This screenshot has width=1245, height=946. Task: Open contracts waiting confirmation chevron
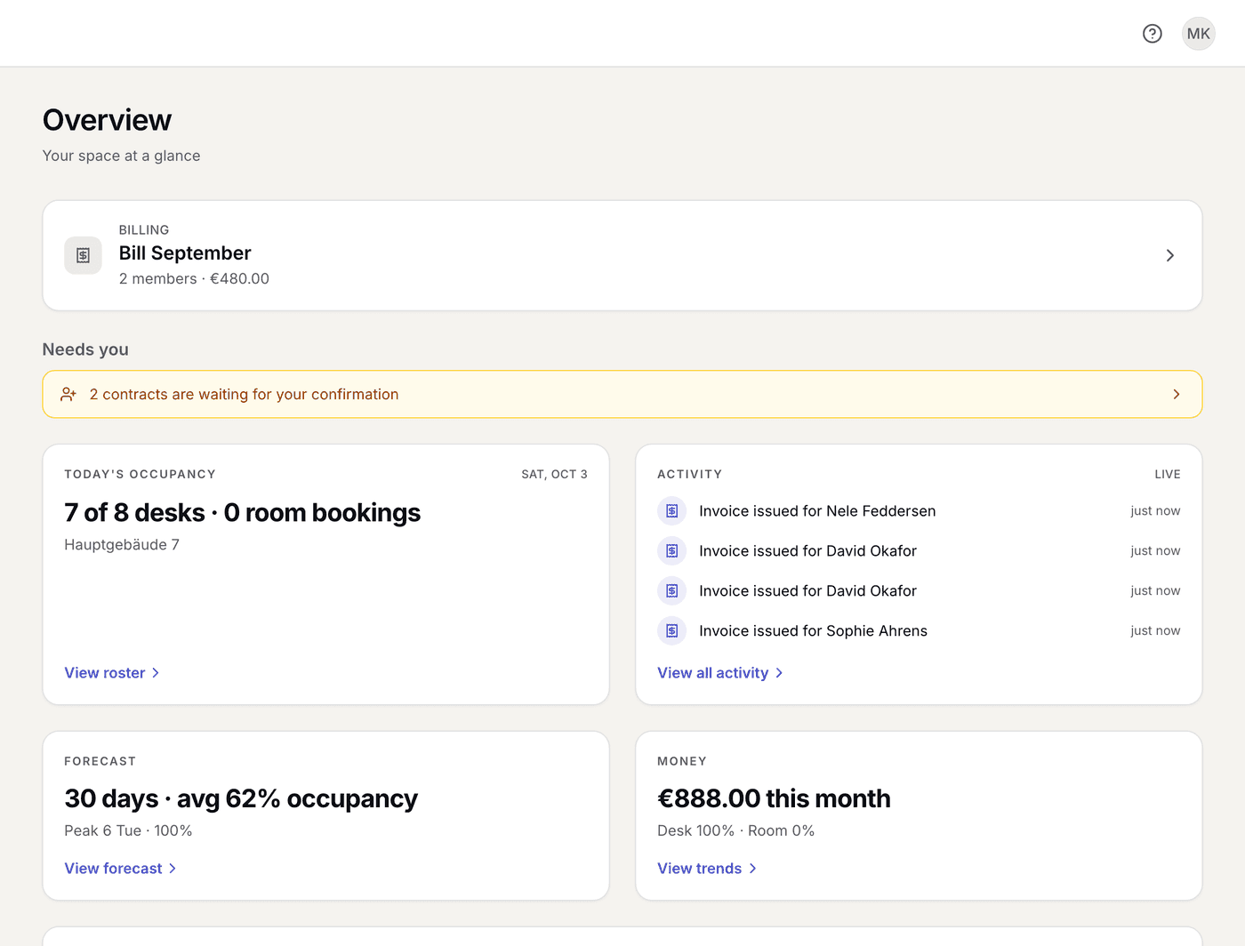click(x=1177, y=394)
